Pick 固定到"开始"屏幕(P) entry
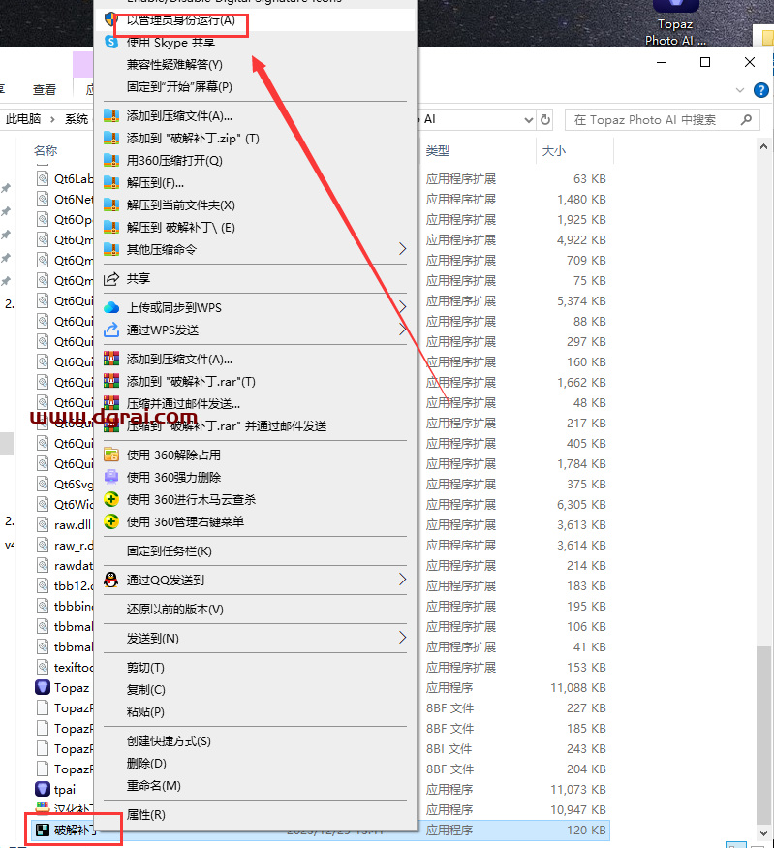The image size is (774, 848). point(179,87)
